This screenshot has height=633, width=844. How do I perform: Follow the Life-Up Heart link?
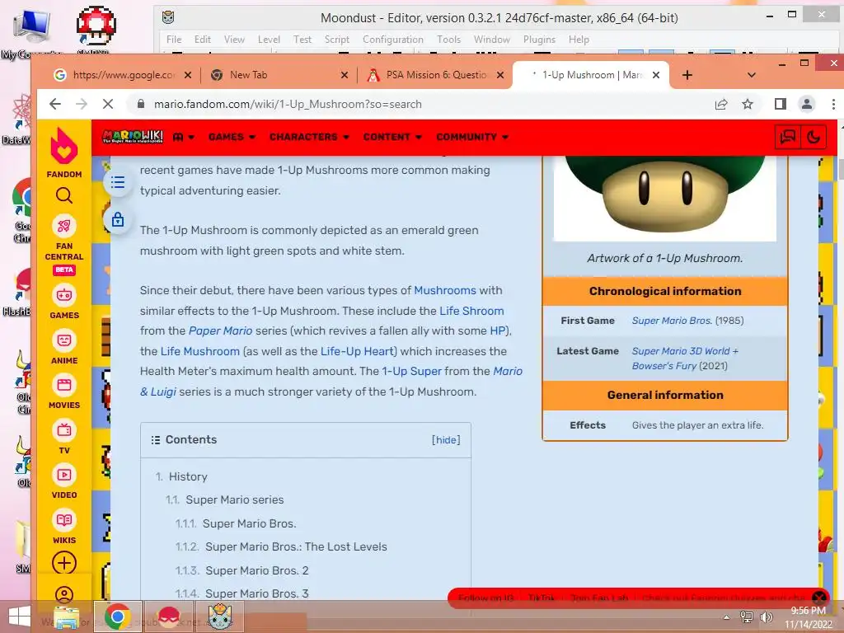358,351
